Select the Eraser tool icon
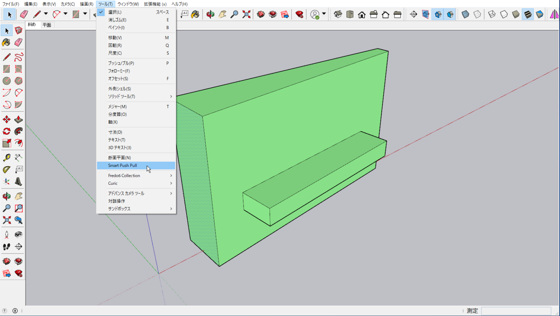 point(24,14)
